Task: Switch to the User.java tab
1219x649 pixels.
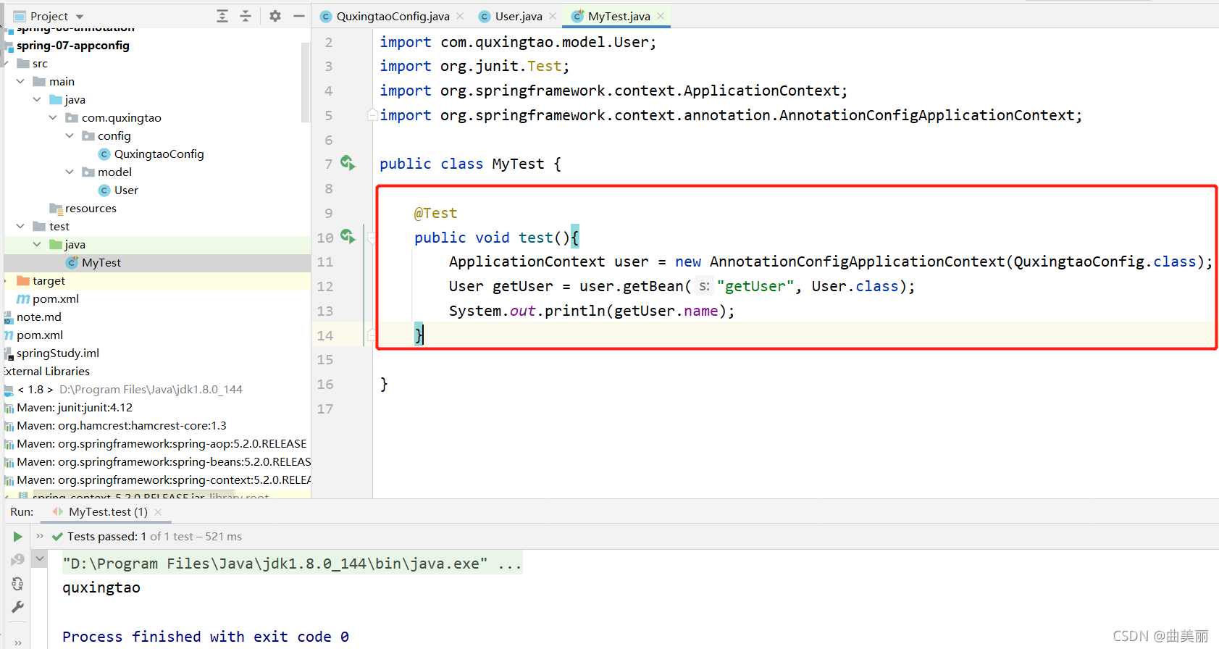Action: (x=519, y=16)
